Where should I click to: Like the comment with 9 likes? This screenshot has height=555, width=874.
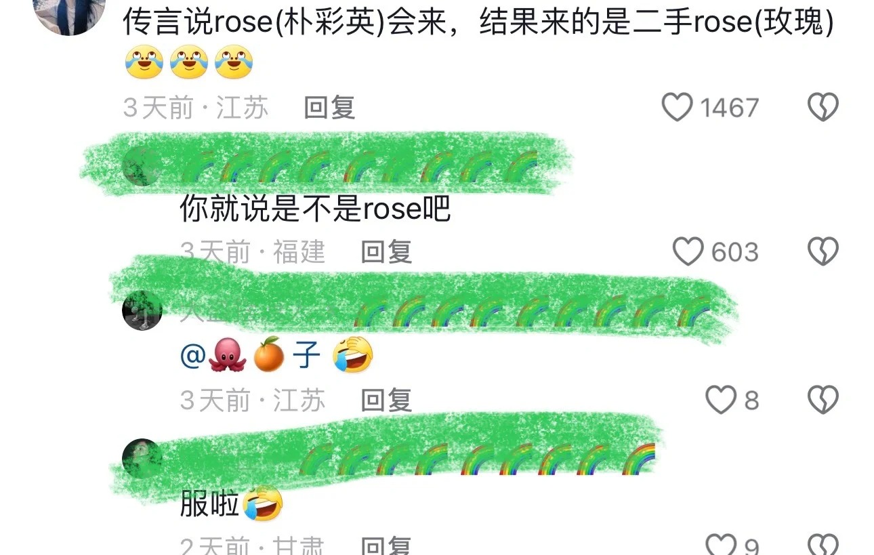coord(721,544)
